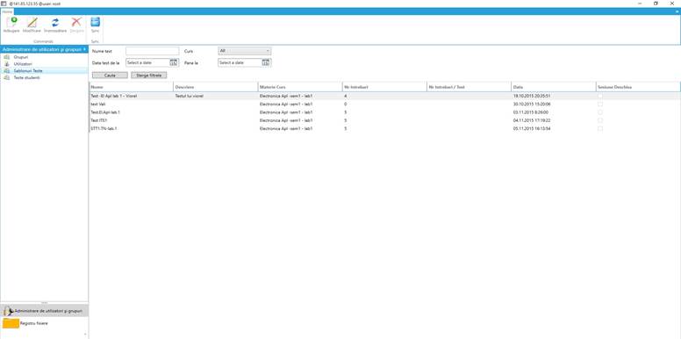Click the red X Stergere icon
This screenshot has width=681, height=339.
(76, 22)
